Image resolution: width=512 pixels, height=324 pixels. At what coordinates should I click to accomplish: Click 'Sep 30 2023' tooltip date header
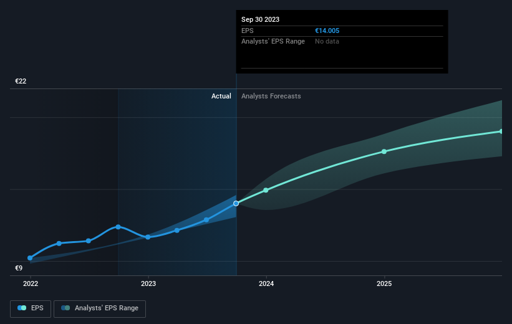click(x=260, y=19)
